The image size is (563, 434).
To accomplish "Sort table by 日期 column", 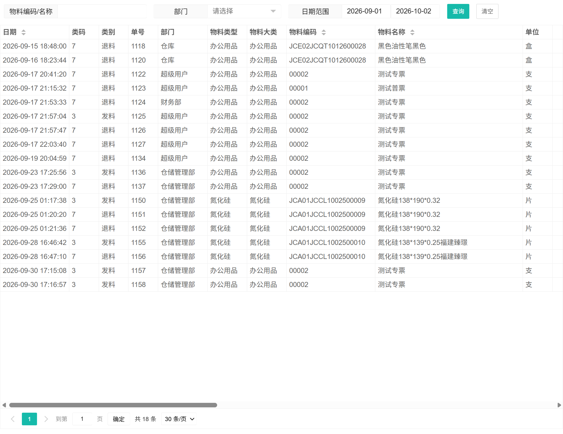I will click(24, 33).
